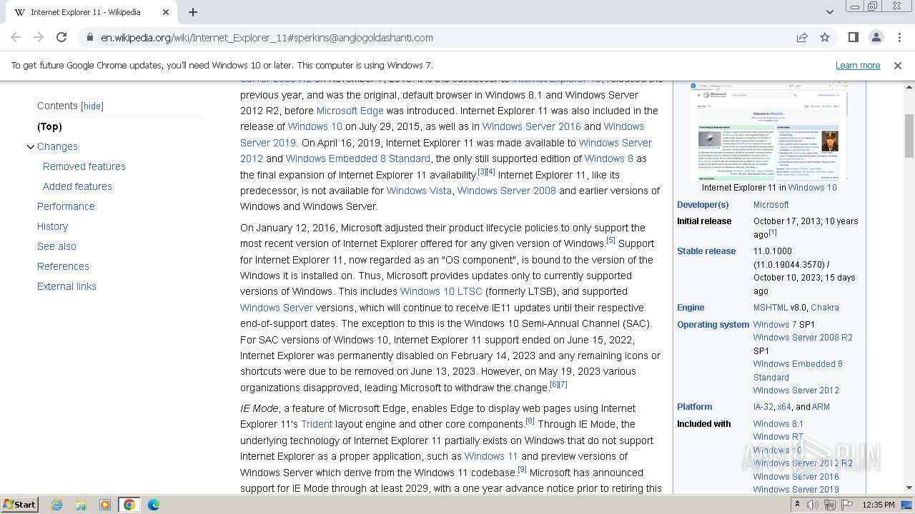Open a new tab with the plus button

[193, 12]
